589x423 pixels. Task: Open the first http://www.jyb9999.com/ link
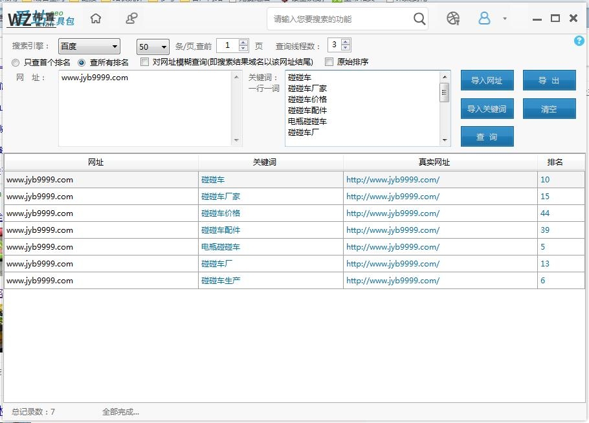tap(392, 179)
